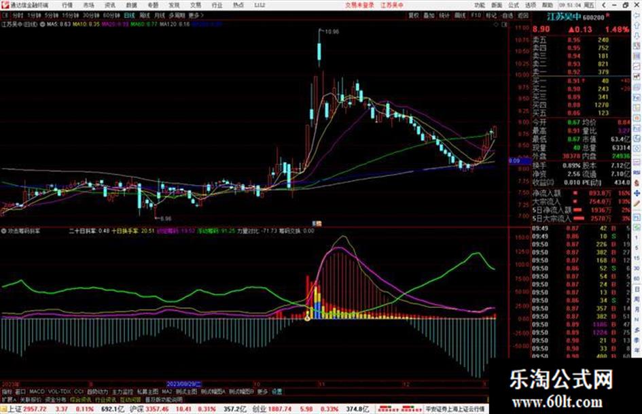
Task: Select the 日线 daily period tab
Action: tap(129, 15)
